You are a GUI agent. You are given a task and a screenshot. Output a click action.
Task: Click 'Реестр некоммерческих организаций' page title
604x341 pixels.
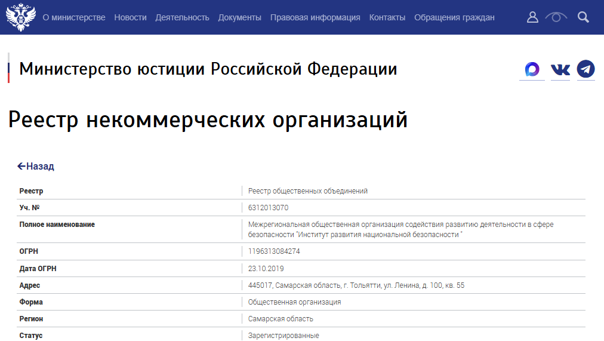click(208, 119)
